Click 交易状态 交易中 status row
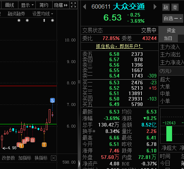The image size is (184, 169). pyautogui.click(x=119, y=30)
